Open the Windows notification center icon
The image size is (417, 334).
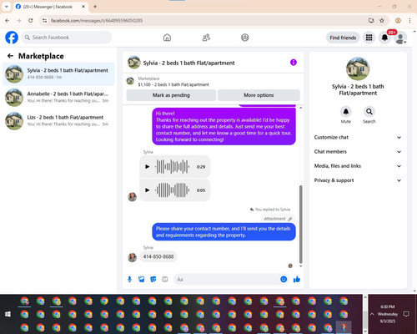click(x=406, y=314)
